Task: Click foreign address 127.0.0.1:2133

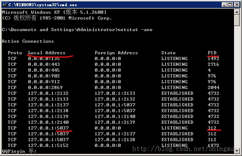Action: [x=115, y=93]
